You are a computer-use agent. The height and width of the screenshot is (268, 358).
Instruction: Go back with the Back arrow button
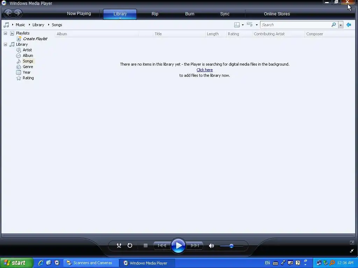[x=8, y=13]
